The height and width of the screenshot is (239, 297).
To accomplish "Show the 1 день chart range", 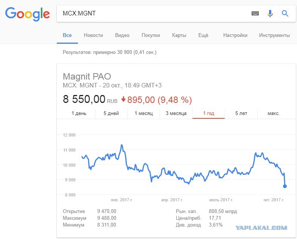I will pos(79,113).
